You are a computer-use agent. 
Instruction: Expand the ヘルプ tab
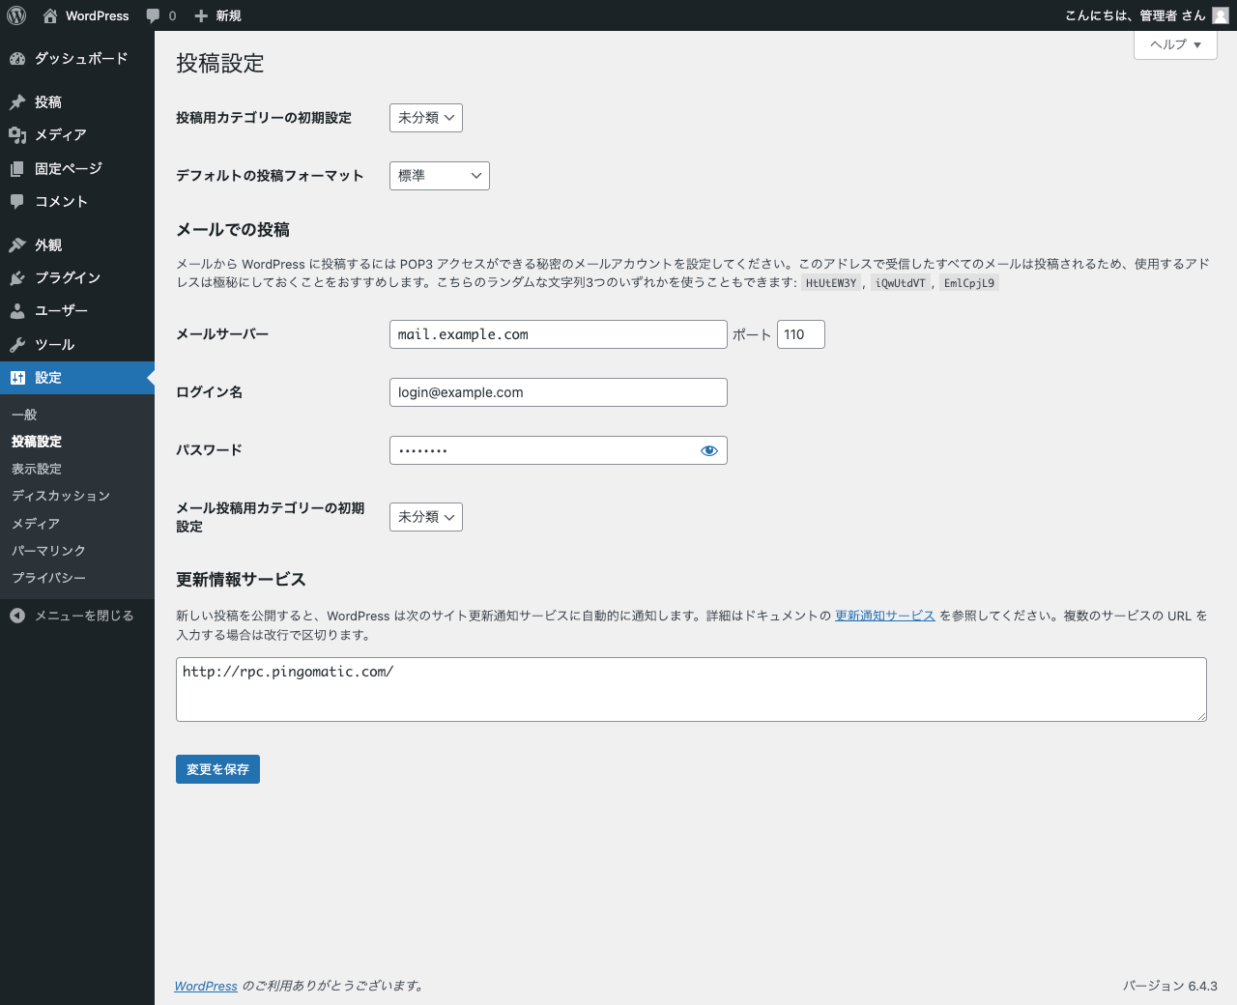pyautogui.click(x=1175, y=44)
